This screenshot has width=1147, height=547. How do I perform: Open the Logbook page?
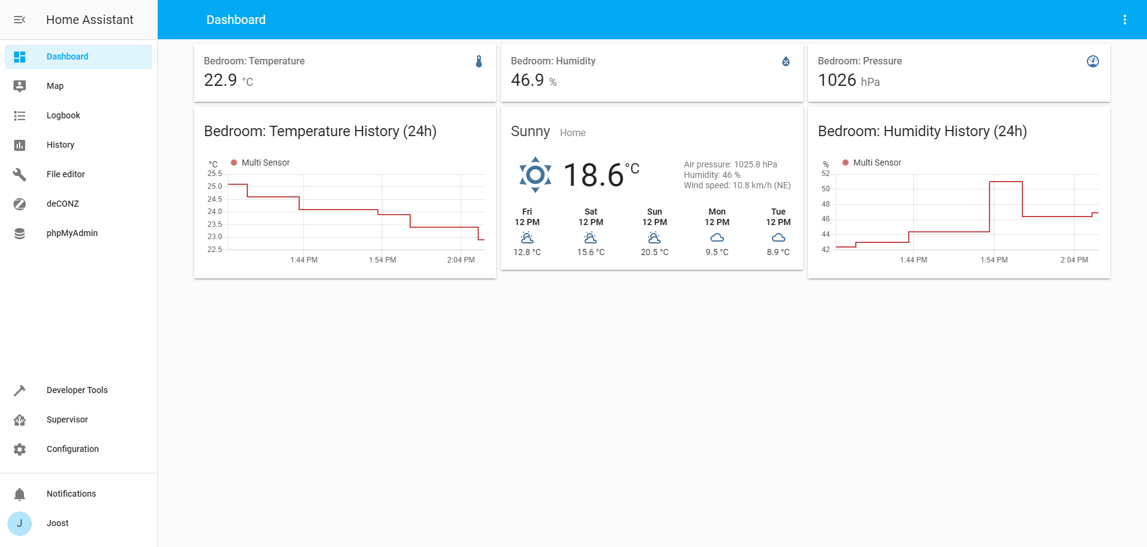63,115
